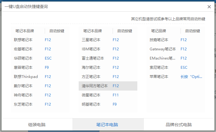Click the 惠普笔记本 F9 hotkey
The image size is (216, 132).
[47, 68]
